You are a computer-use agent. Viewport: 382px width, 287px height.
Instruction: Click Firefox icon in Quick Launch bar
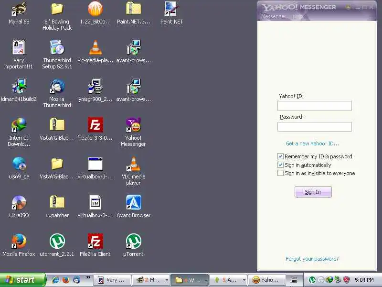[66, 280]
